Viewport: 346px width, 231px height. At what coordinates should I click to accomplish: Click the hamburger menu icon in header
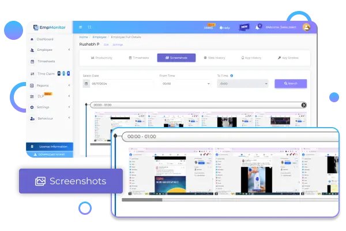[x=80, y=27]
